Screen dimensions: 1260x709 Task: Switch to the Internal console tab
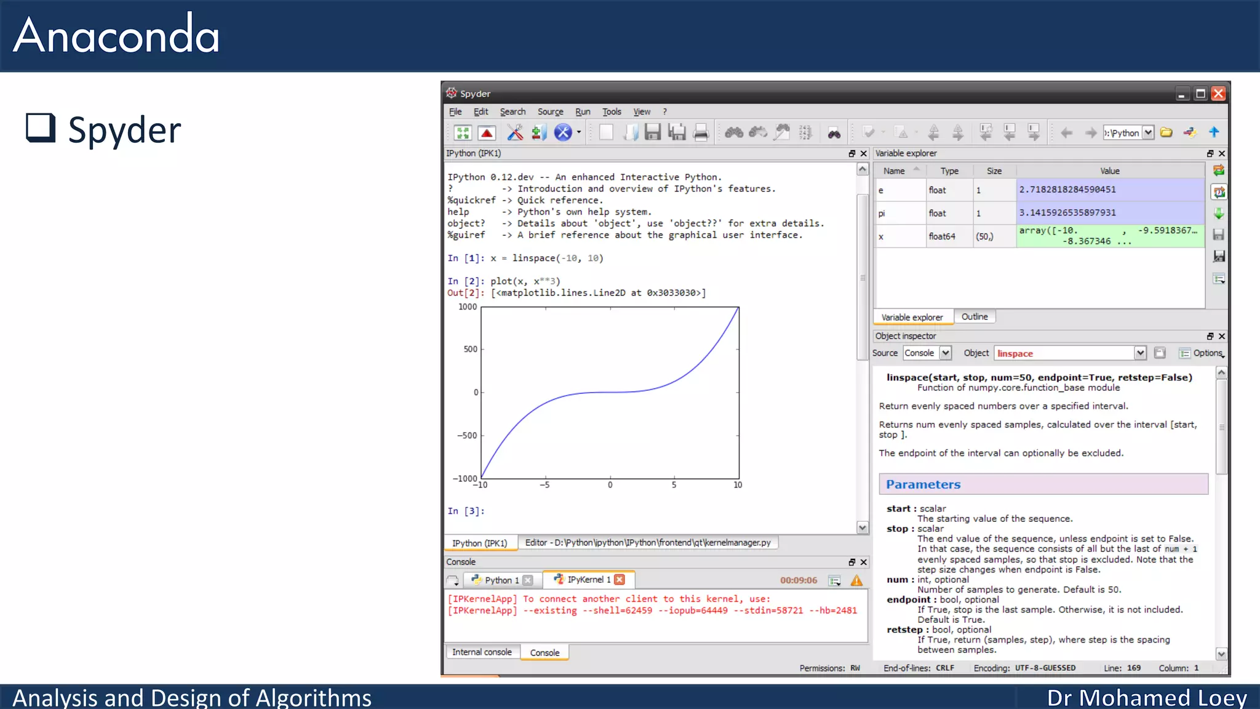tap(482, 652)
